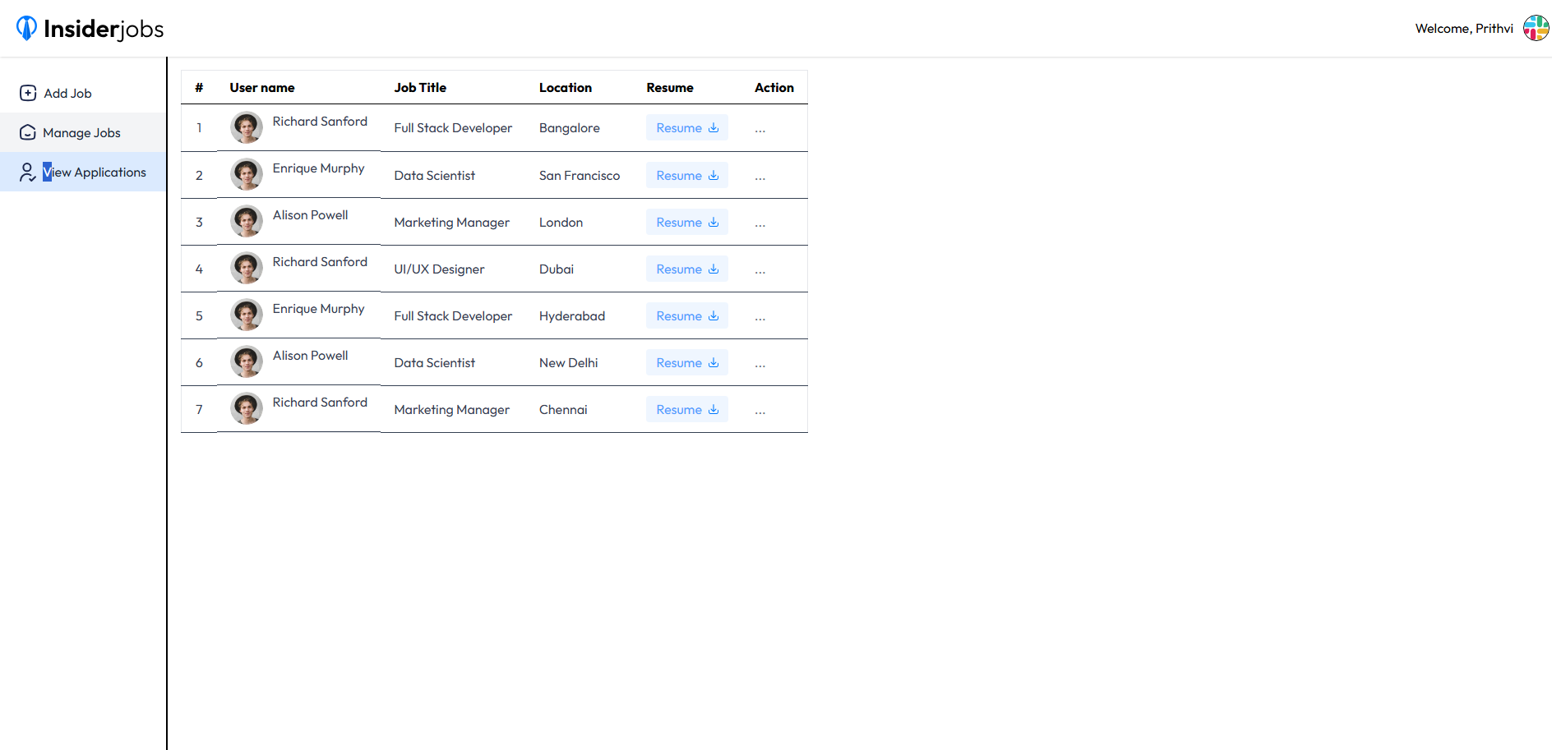The image size is (1552, 750).
Task: Expand the actions for Hyderabad application
Action: (x=760, y=317)
